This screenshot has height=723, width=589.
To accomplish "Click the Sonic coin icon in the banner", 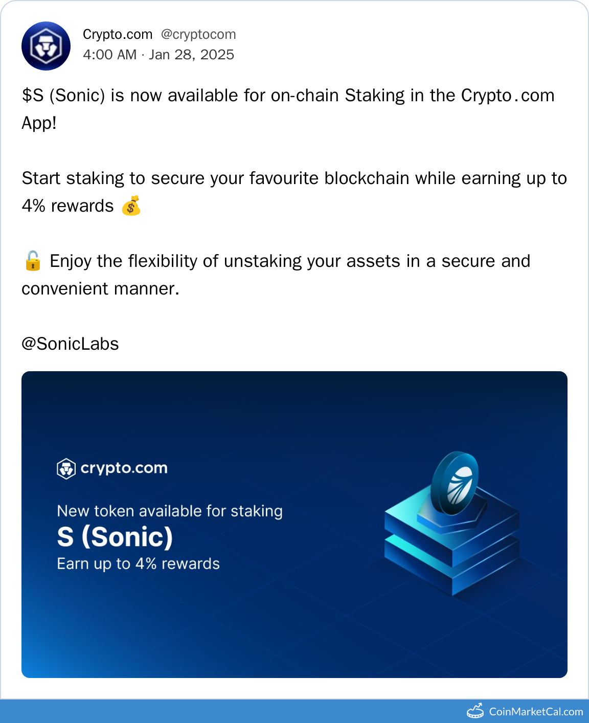I will coord(456,483).
